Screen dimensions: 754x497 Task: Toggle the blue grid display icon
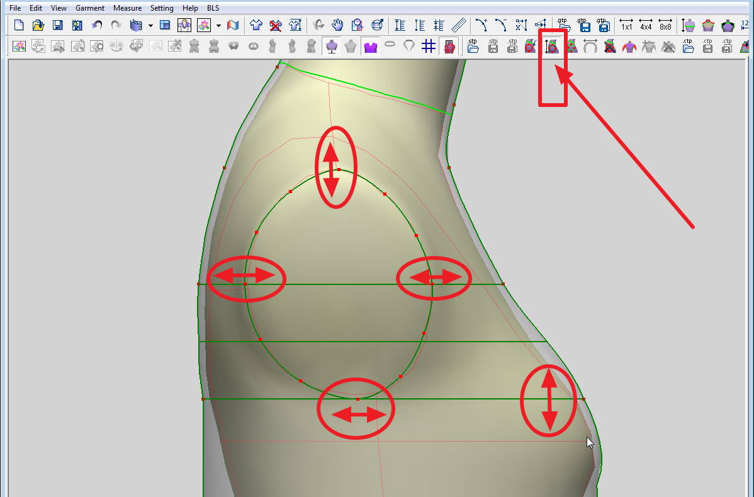click(x=429, y=47)
